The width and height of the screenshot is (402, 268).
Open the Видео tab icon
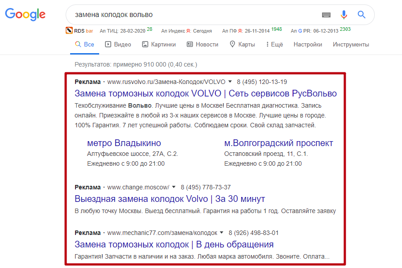point(108,44)
